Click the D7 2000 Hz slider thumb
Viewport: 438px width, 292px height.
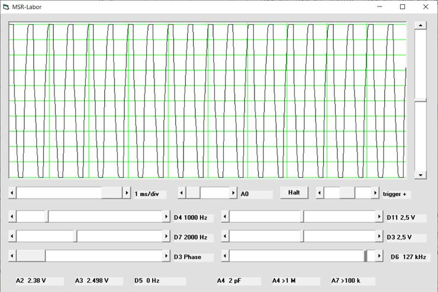75,236
